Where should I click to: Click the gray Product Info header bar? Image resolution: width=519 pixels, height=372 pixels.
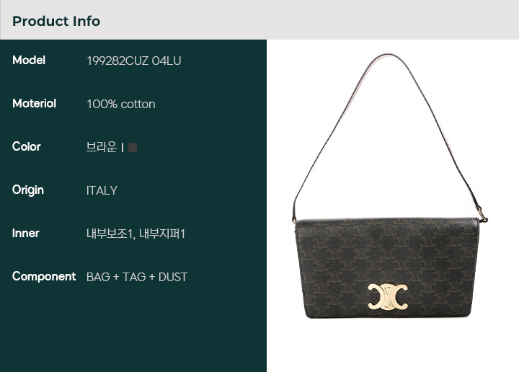click(259, 20)
